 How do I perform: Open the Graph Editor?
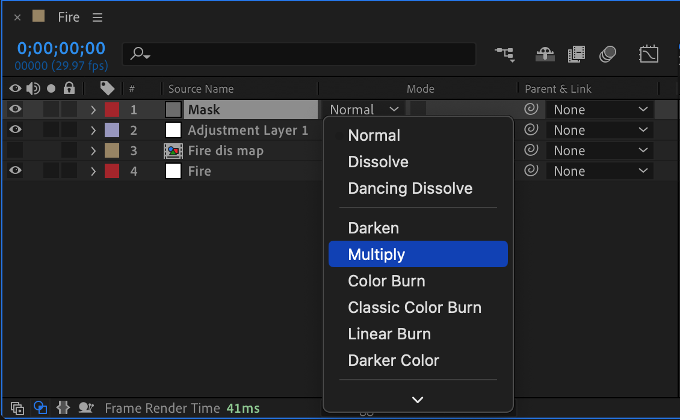[648, 54]
